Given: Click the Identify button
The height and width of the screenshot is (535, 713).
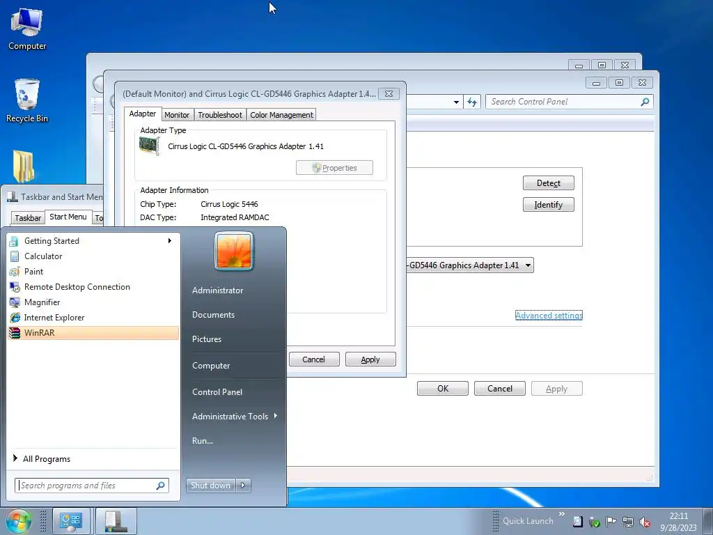Looking at the screenshot, I should (549, 205).
